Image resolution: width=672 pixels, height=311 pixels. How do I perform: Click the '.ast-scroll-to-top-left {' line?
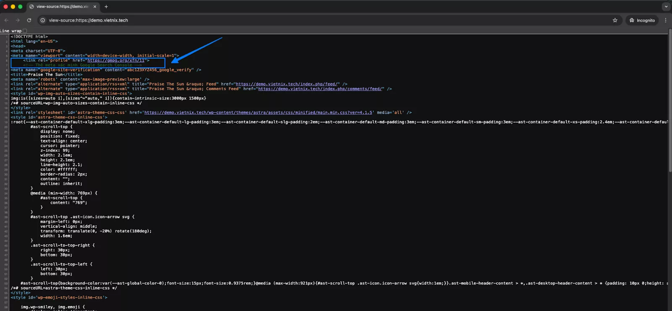(x=61, y=264)
